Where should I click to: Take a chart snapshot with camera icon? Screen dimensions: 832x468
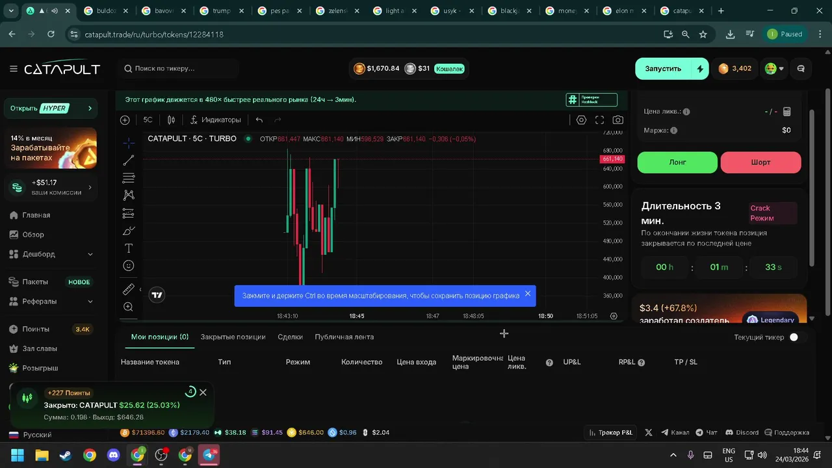(617, 120)
